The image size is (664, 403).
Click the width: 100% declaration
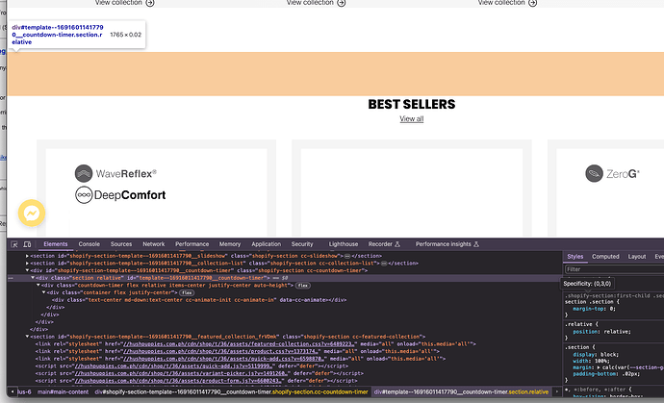click(592, 361)
